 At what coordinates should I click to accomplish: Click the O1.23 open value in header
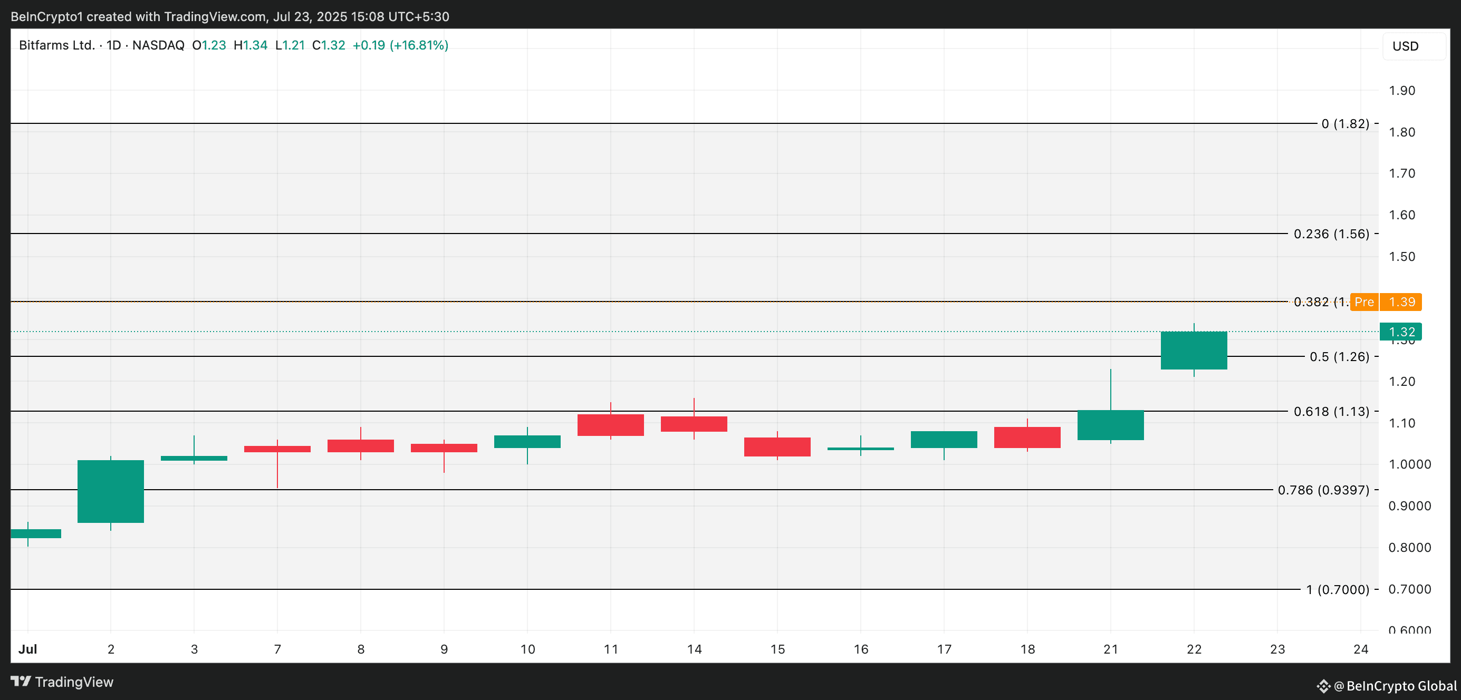[x=209, y=45]
